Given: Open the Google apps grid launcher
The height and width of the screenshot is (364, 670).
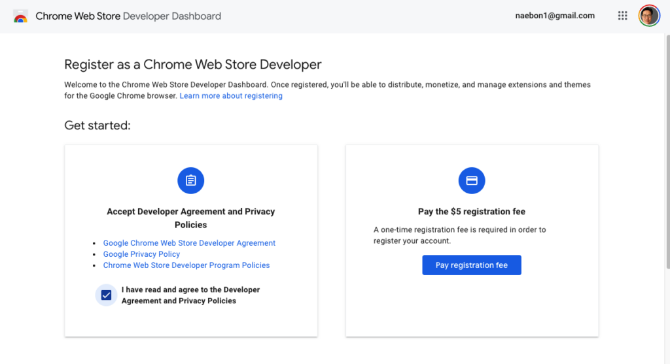Looking at the screenshot, I should coord(622,16).
